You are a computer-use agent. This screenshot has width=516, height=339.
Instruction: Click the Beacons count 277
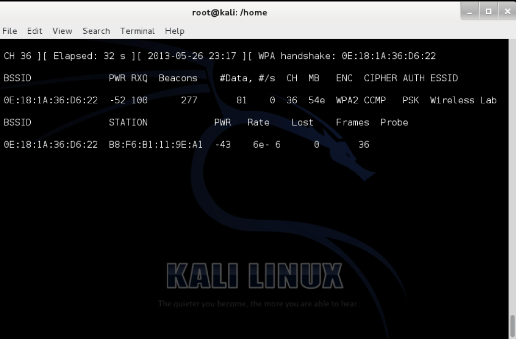coord(189,100)
